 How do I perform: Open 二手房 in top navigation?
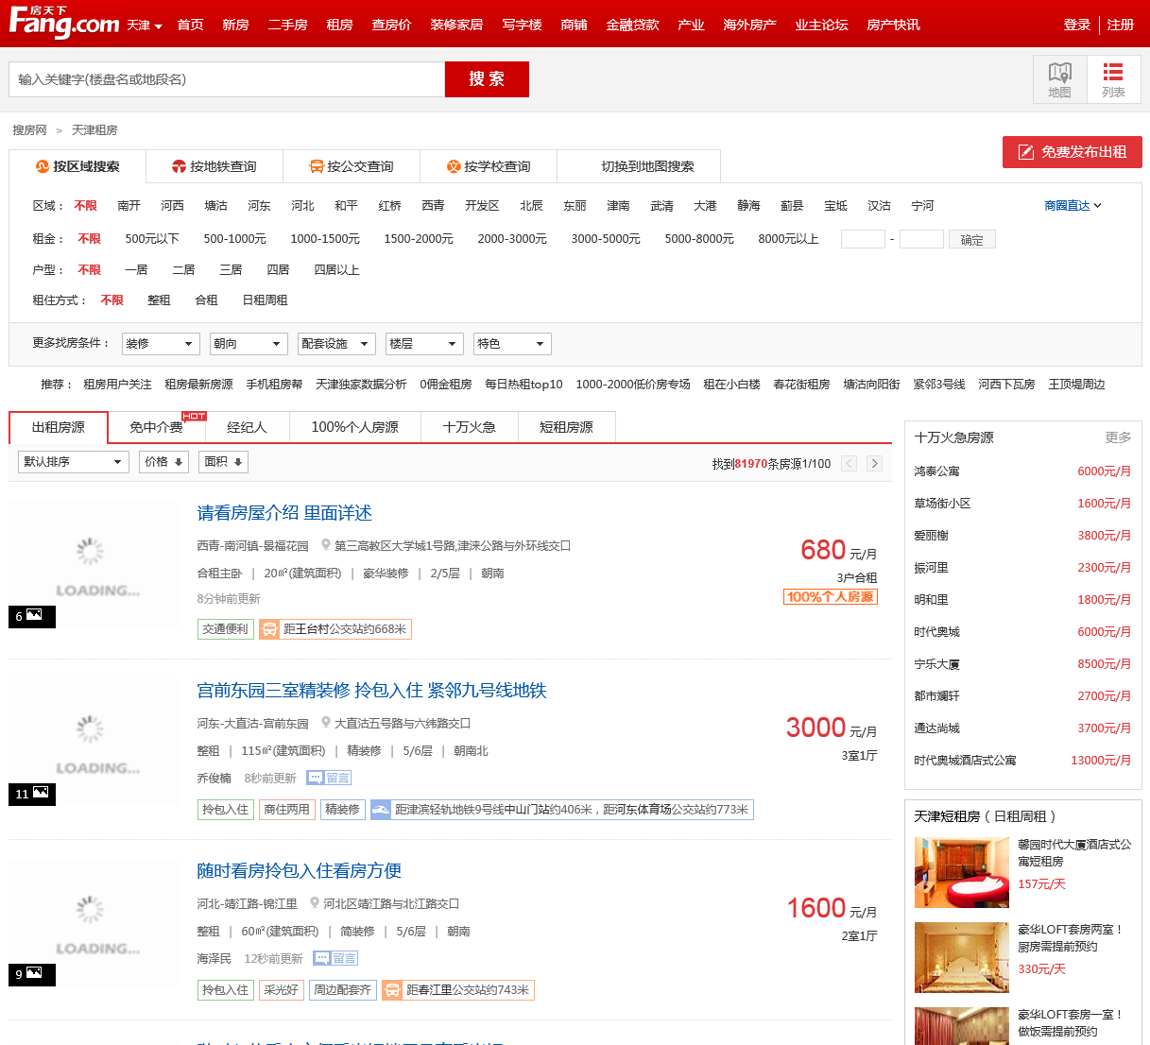[287, 25]
